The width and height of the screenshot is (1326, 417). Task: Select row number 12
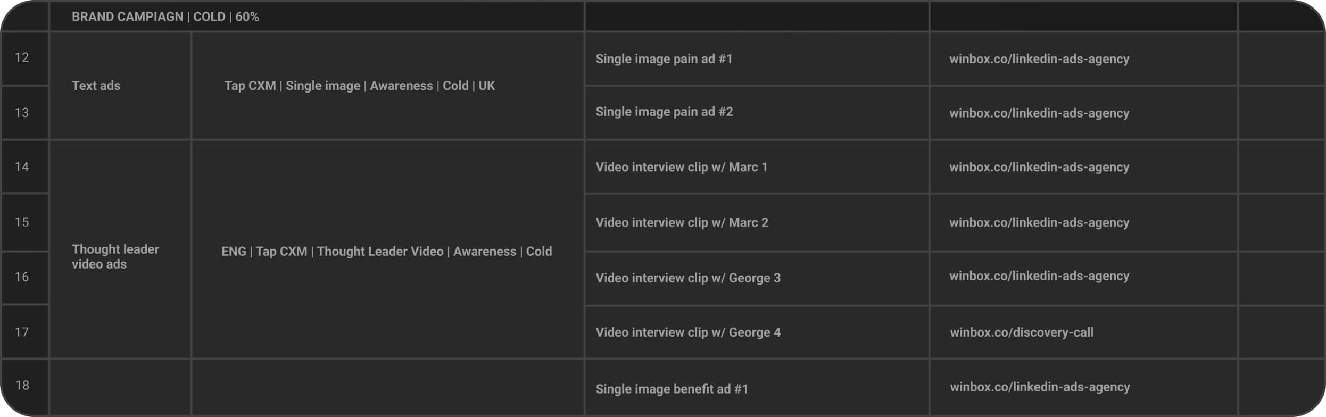tap(24, 58)
